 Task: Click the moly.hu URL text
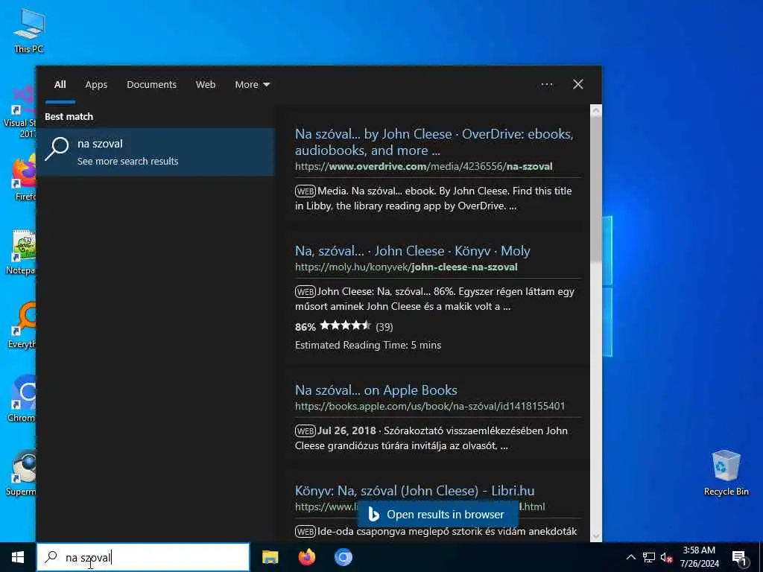[406, 267]
